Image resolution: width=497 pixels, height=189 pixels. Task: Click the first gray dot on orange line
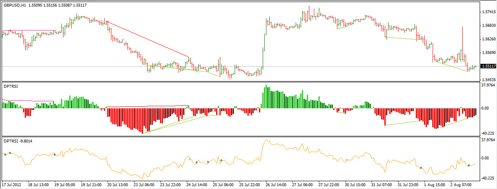5,154
